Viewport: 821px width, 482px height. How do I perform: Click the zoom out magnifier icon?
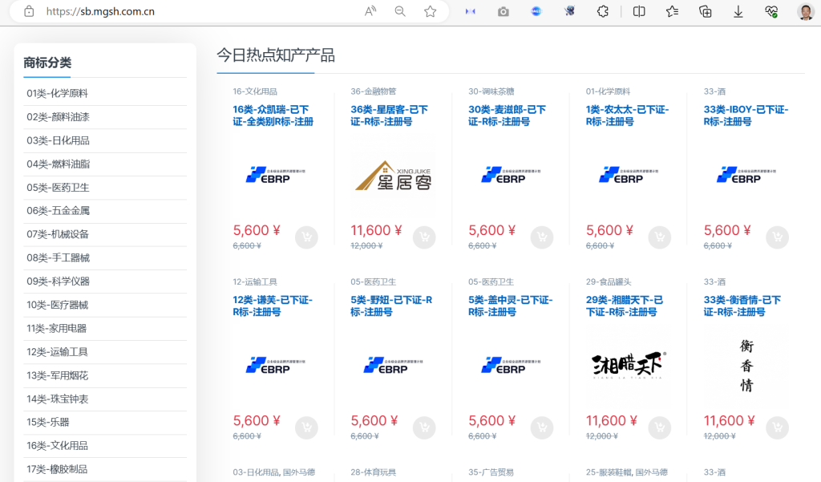click(400, 11)
